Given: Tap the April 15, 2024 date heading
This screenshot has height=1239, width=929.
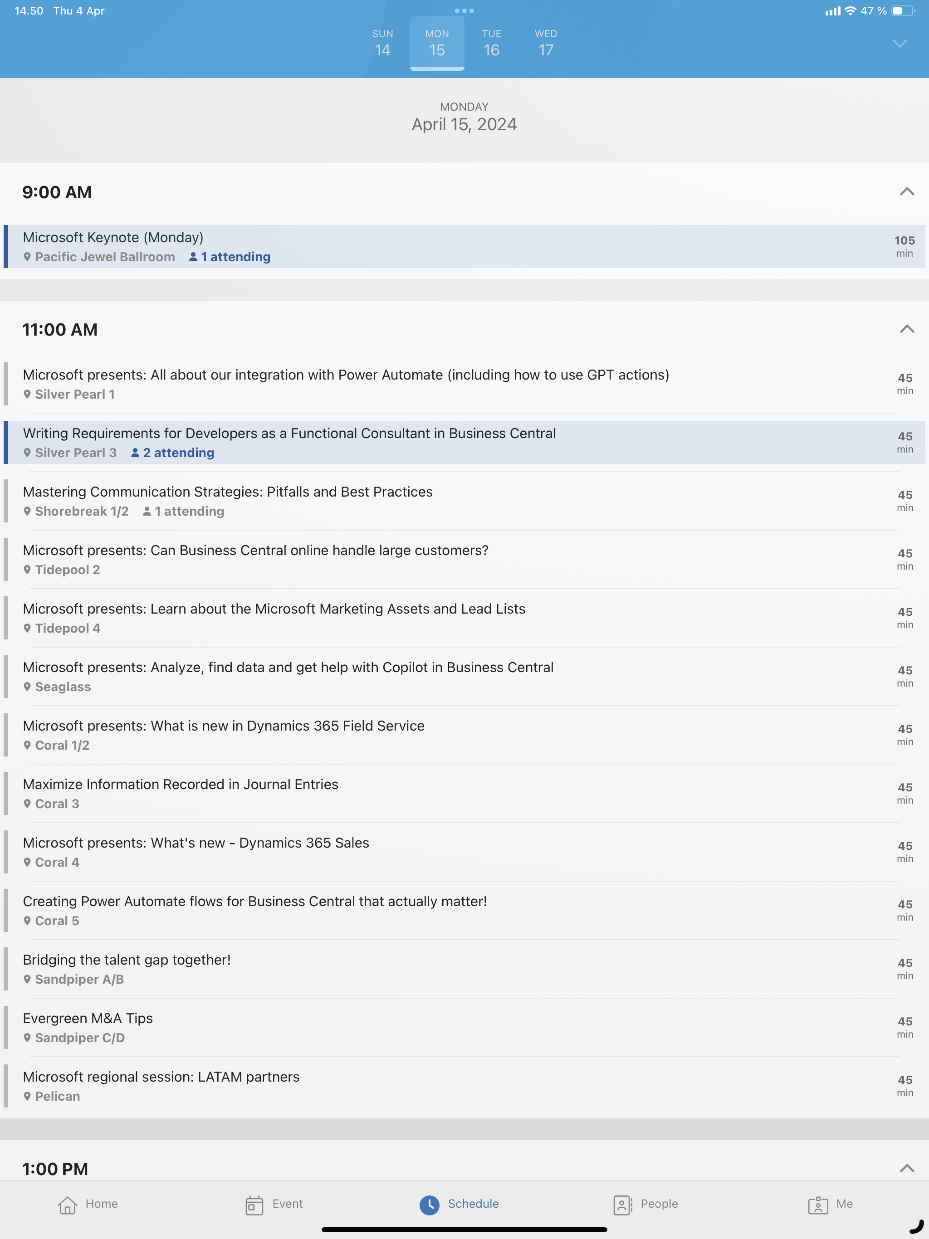Looking at the screenshot, I should point(464,124).
